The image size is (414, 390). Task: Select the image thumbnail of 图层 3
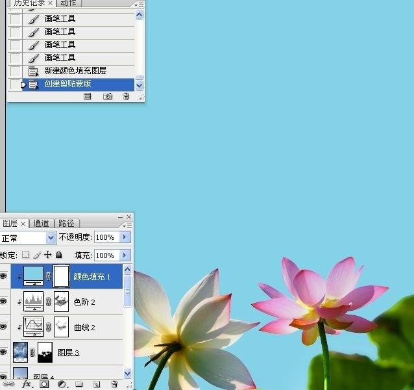pyautogui.click(x=20, y=352)
